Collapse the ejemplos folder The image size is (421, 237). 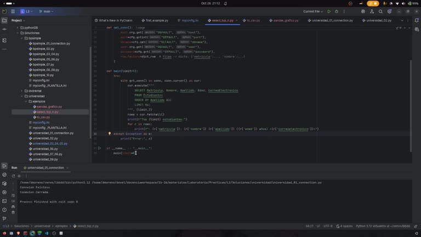pyautogui.click(x=26, y=101)
